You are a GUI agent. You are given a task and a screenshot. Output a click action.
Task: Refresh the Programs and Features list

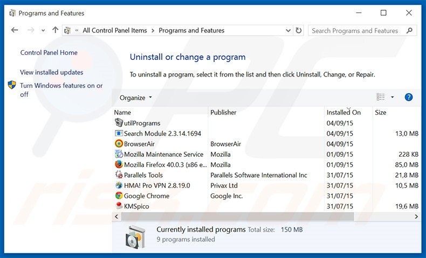tap(298, 30)
